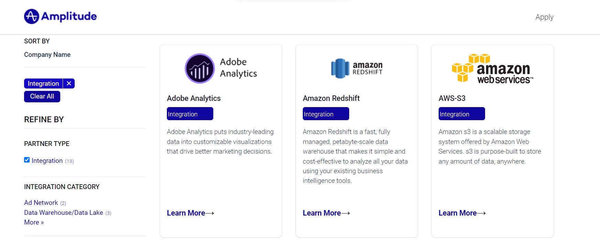Click the Amazon Redshift logo
The image size is (600, 240).
(x=357, y=68)
